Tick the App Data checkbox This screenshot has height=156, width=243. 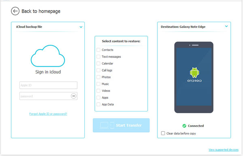[x=98, y=104]
